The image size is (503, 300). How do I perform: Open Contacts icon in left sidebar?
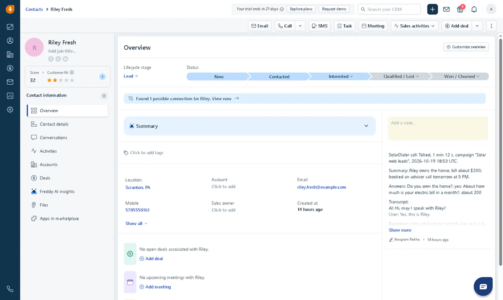[x=10, y=41]
